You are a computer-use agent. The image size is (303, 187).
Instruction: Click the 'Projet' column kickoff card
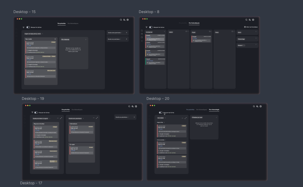201,39
